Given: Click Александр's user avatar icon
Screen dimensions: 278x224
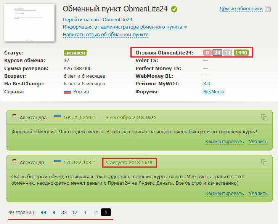Looking at the screenshot, I should point(14,163).
